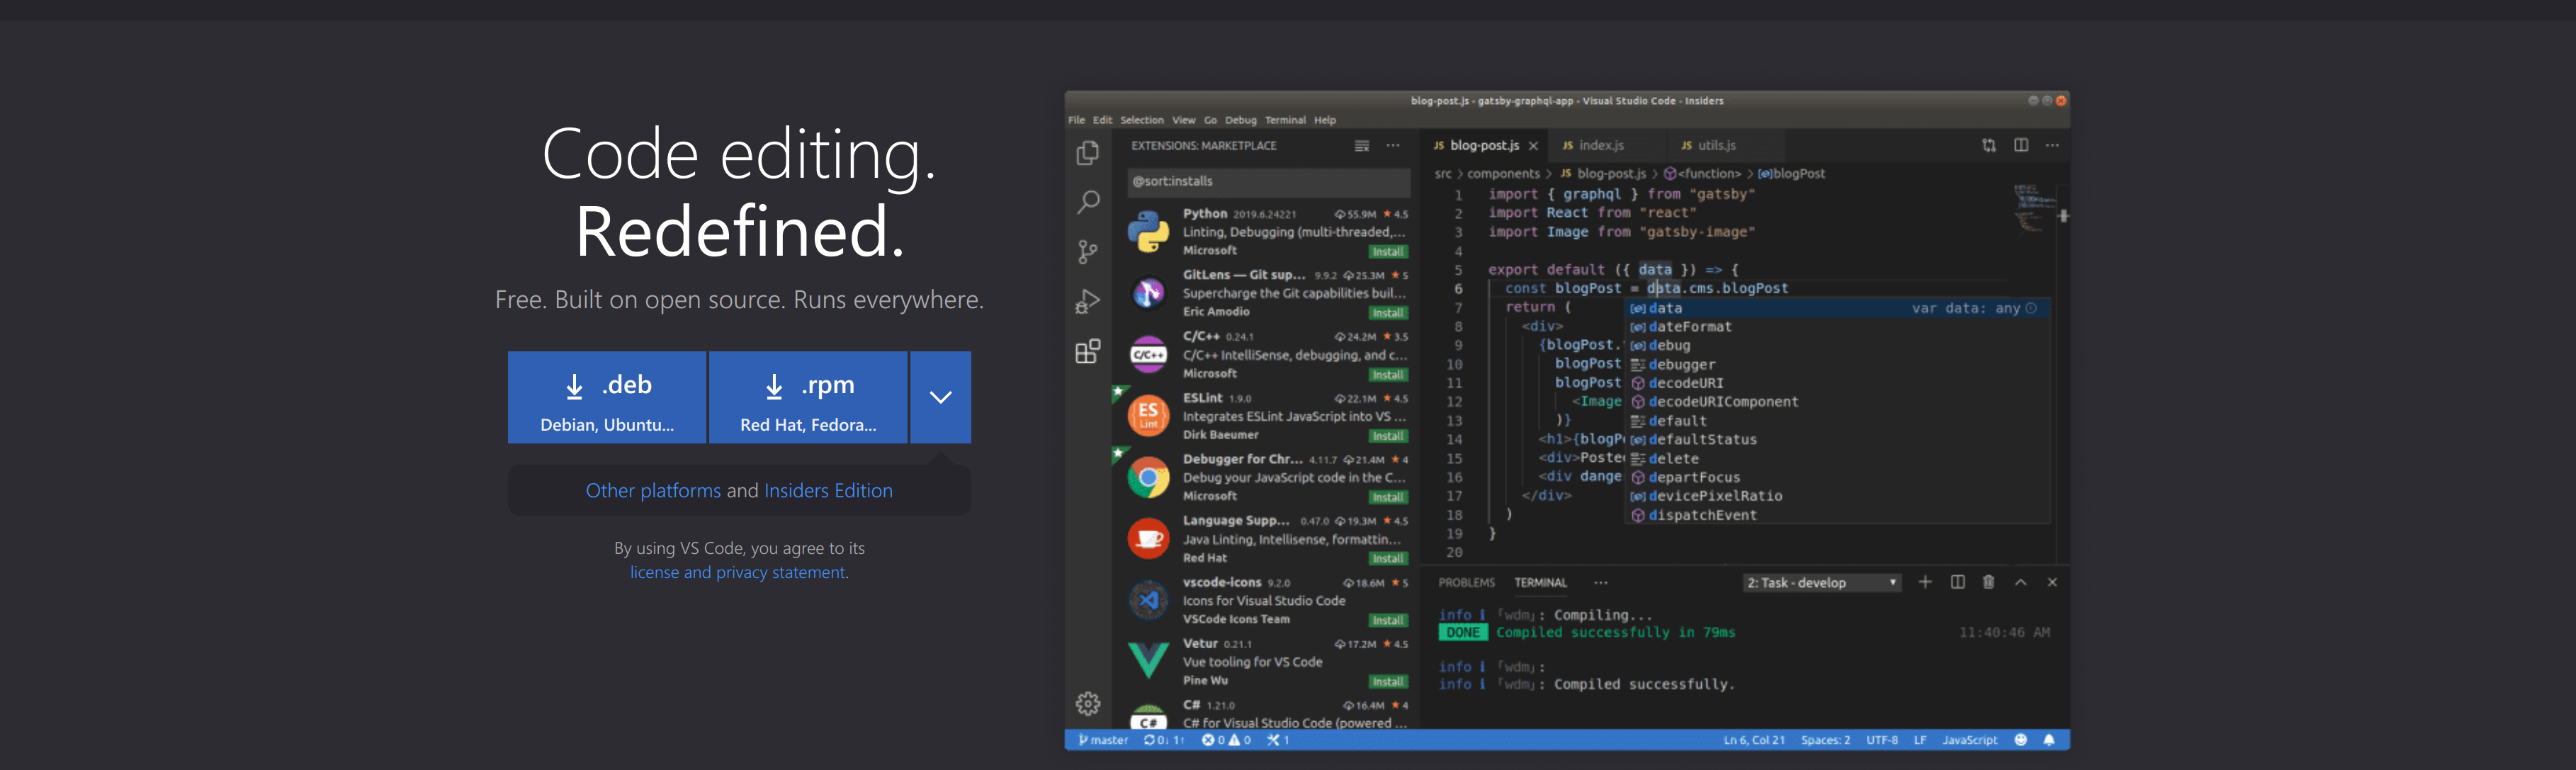The height and width of the screenshot is (770, 2576).
Task: Open the Insiders Edition link
Action: click(827, 491)
